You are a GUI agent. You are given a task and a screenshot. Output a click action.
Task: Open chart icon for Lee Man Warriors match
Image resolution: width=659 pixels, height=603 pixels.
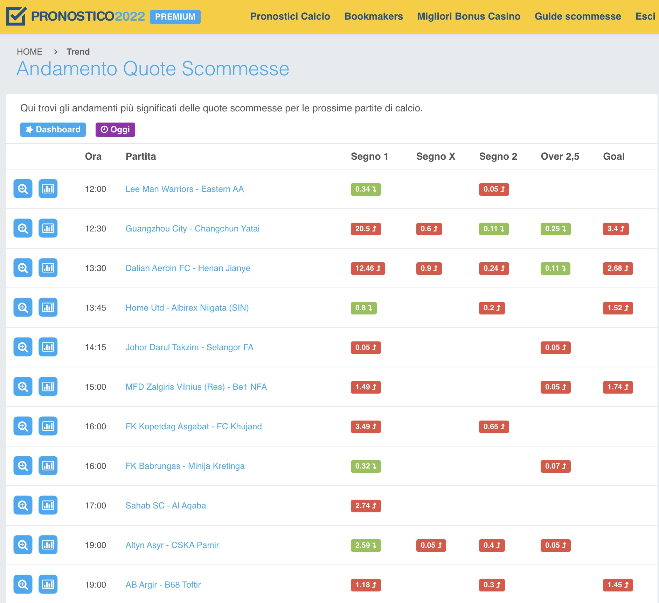coord(48,189)
